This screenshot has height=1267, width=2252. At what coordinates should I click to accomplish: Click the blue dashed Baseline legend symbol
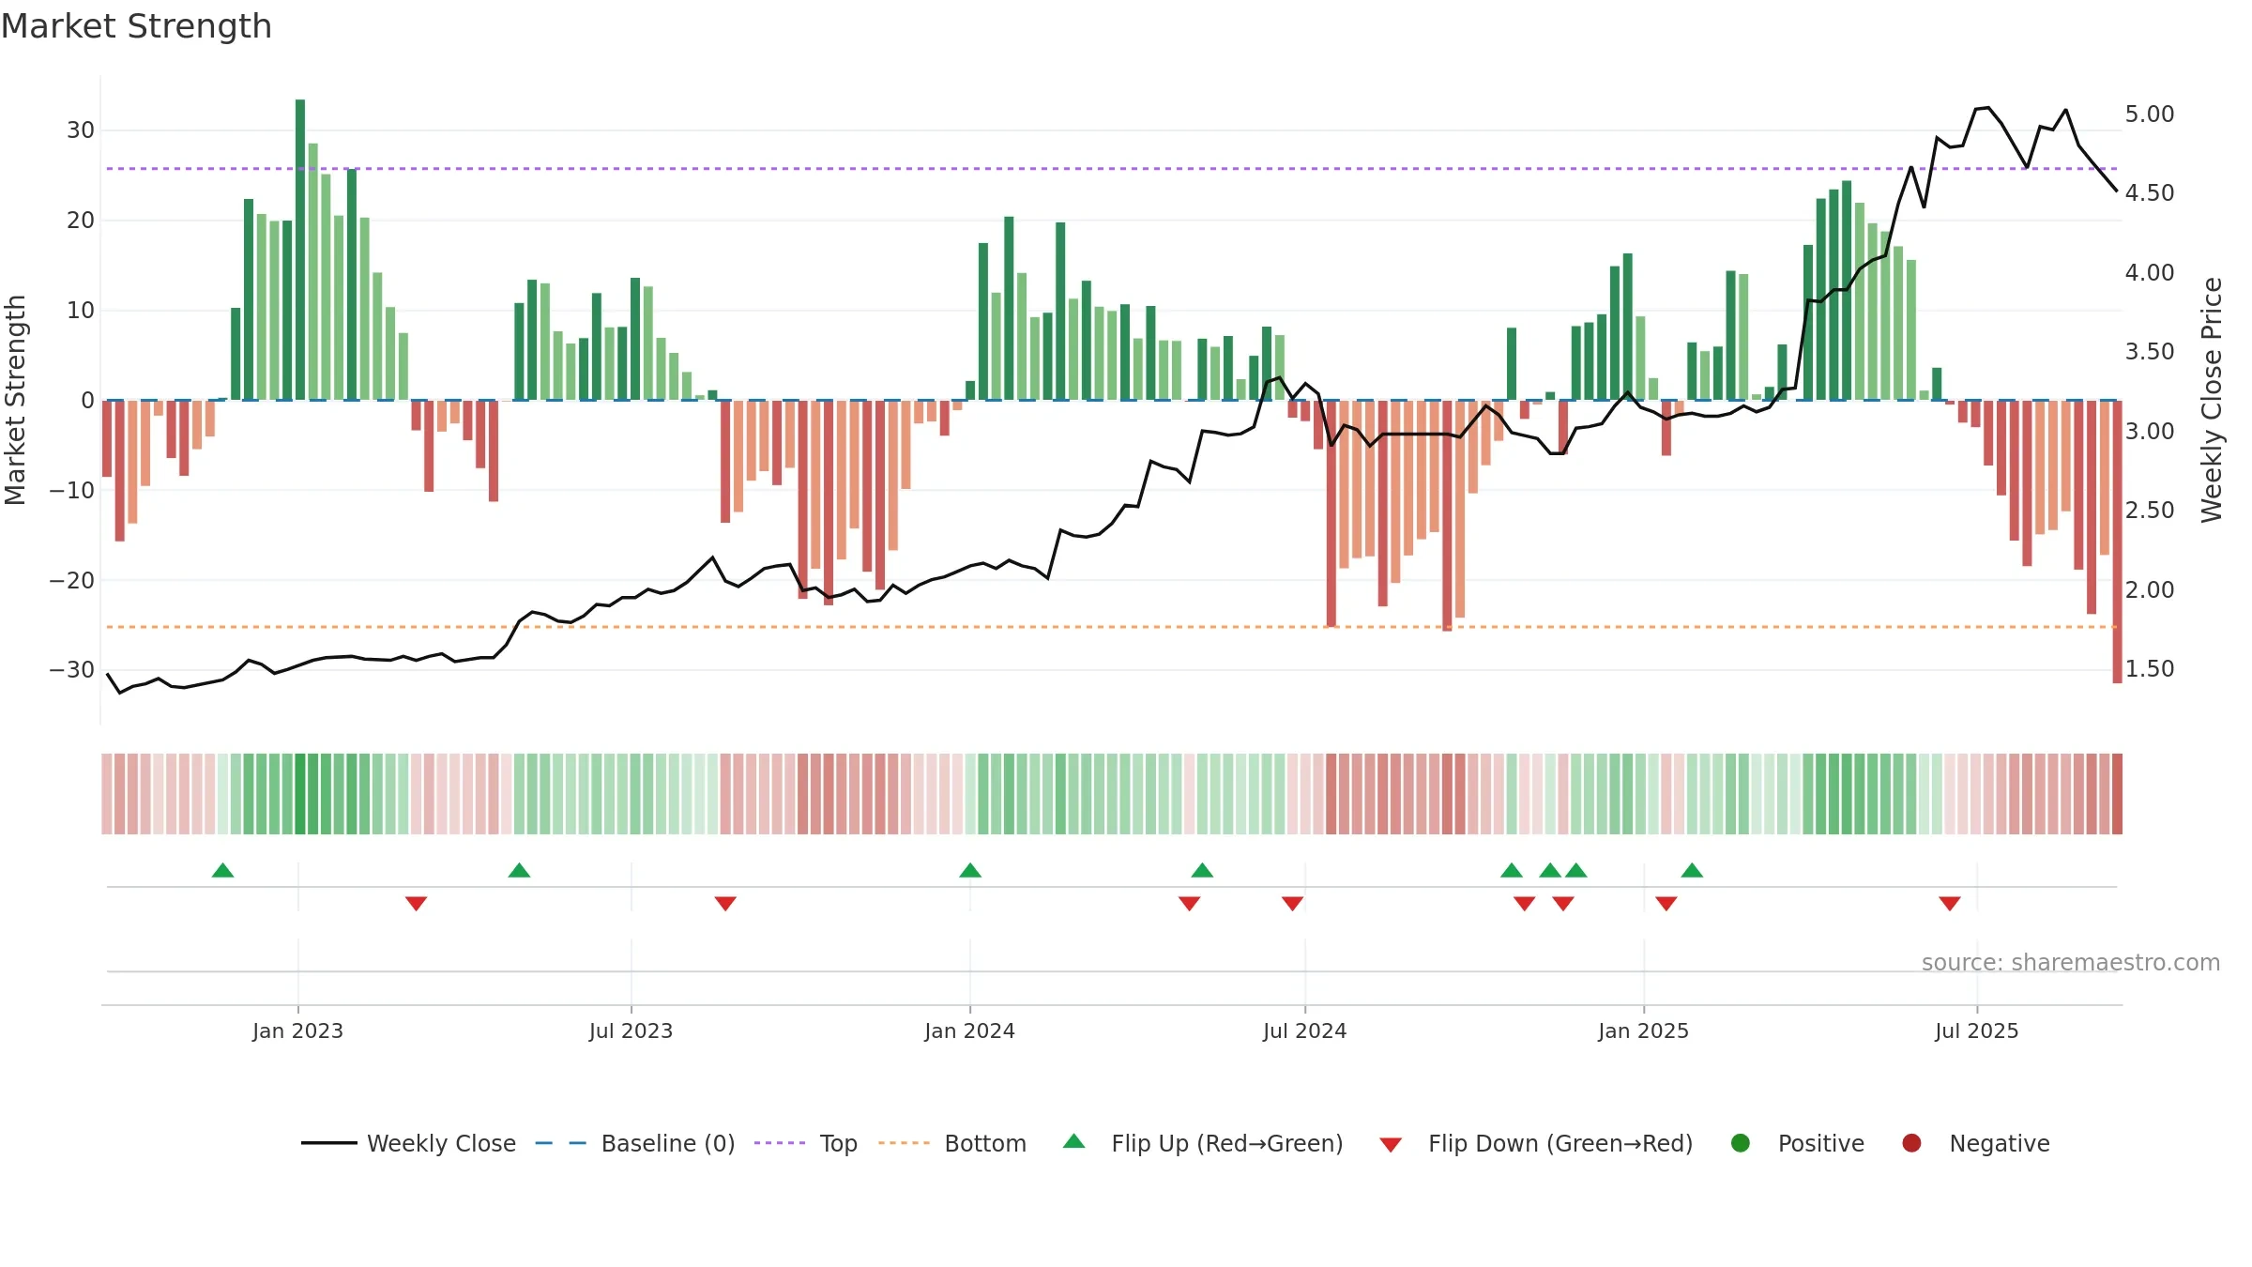click(x=560, y=1143)
